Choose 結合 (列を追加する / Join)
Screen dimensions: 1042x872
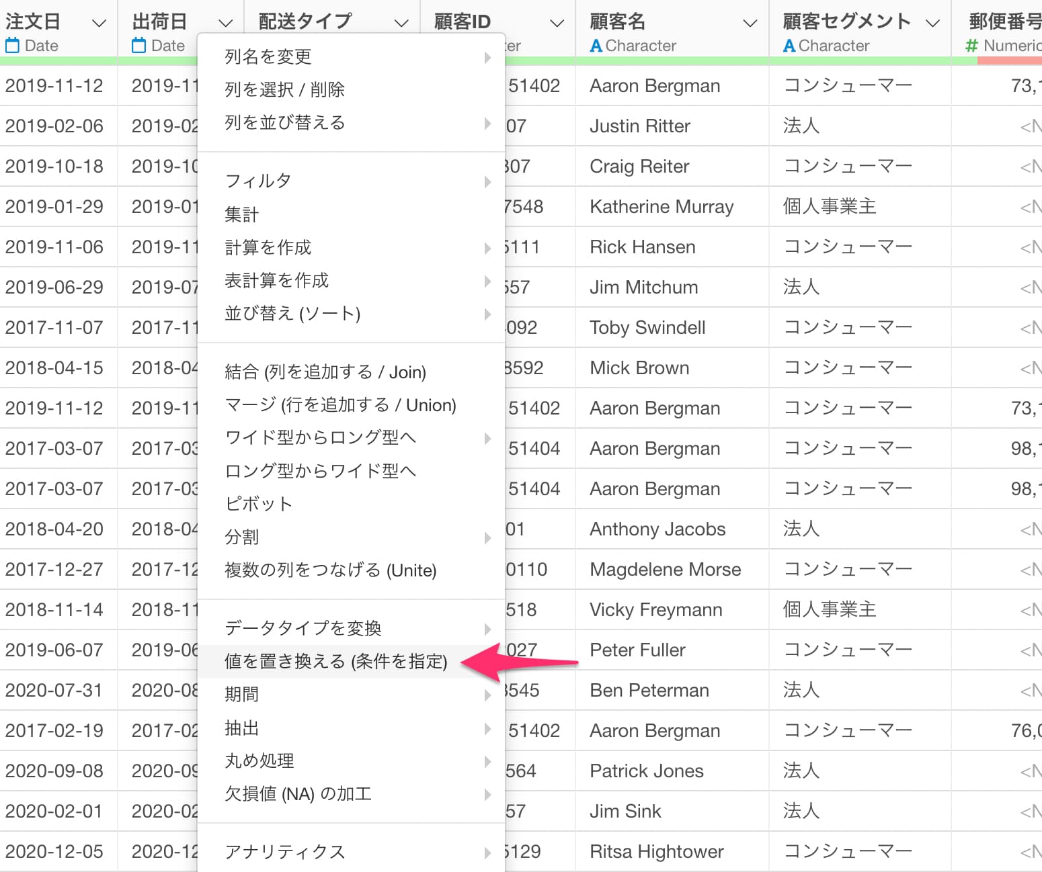pos(351,372)
